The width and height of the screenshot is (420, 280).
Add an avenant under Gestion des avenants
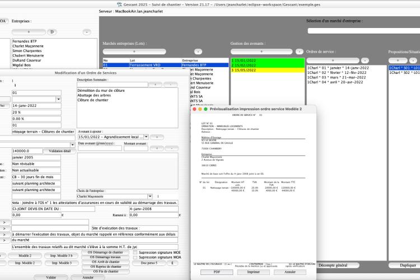click(x=262, y=52)
